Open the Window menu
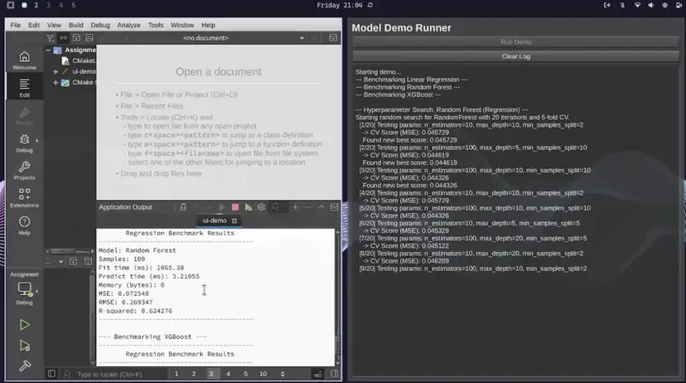 (182, 25)
